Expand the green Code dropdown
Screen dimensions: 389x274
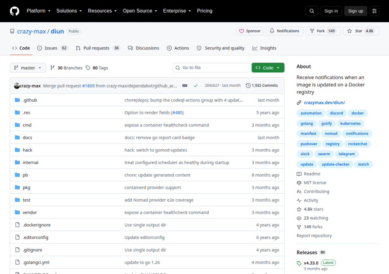tap(268, 68)
